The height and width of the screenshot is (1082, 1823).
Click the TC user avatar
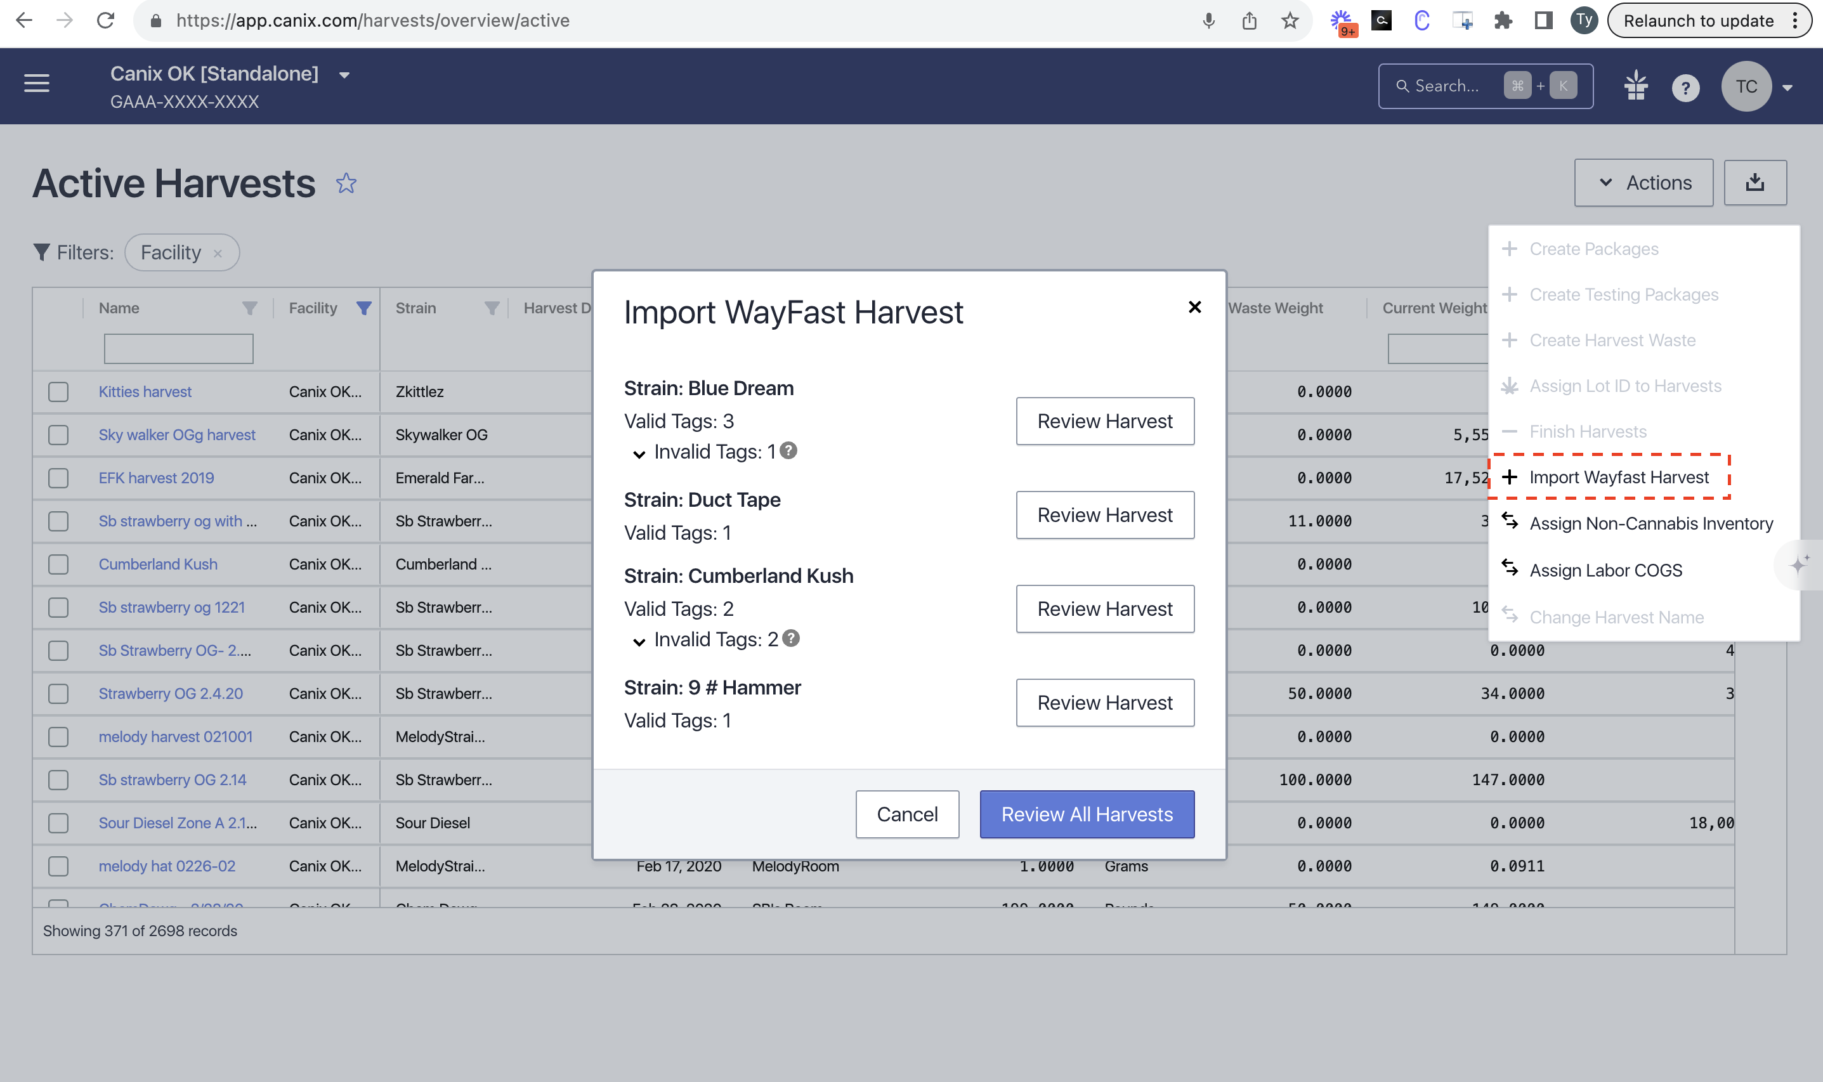[1746, 86]
